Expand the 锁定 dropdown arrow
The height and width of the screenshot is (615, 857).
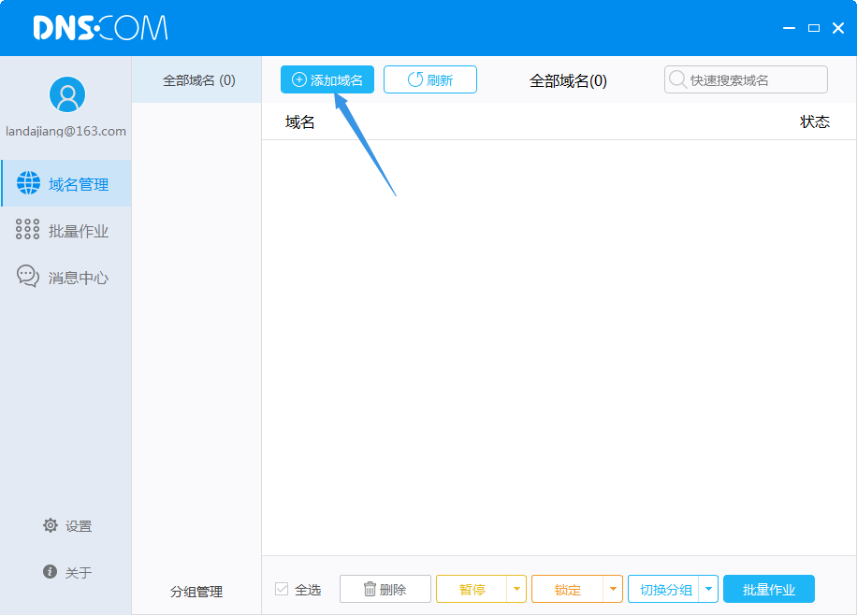pyautogui.click(x=612, y=589)
